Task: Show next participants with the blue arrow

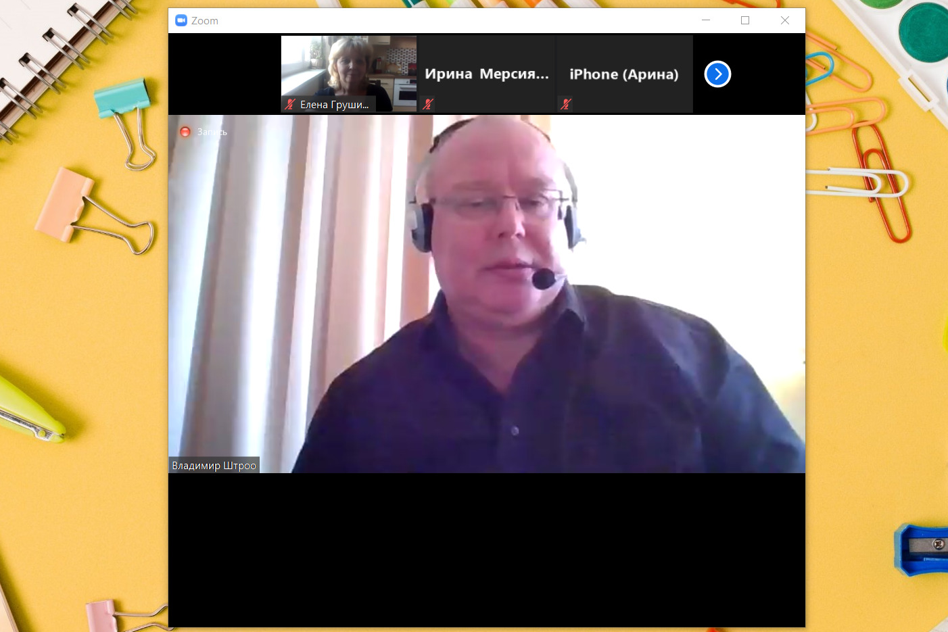Action: click(x=717, y=74)
